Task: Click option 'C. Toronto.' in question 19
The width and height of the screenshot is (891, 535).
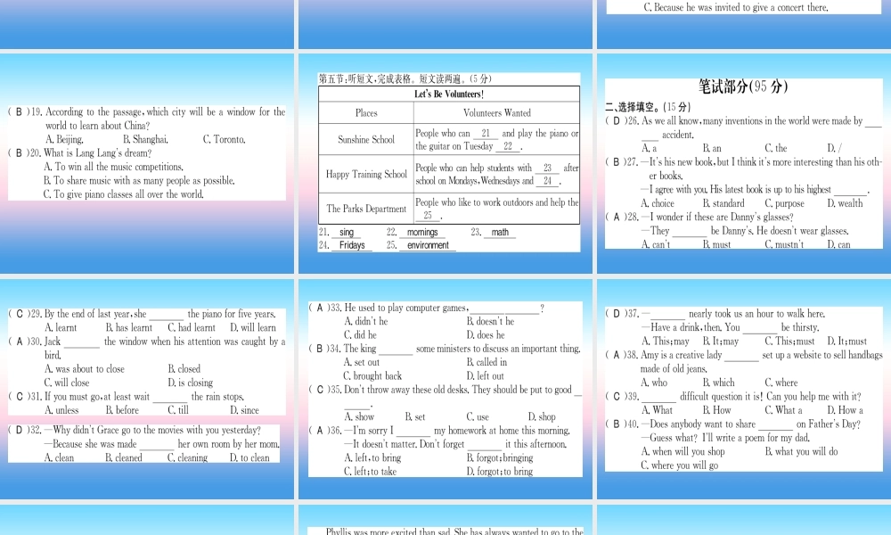Action: 224,139
